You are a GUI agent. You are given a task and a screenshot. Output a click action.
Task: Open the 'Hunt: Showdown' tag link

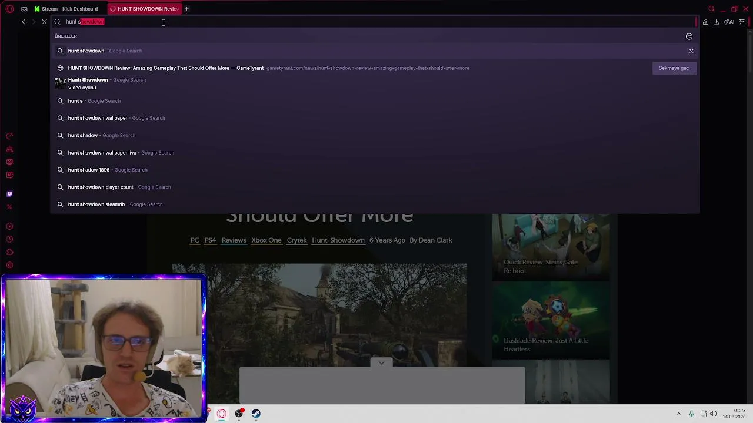(x=338, y=240)
